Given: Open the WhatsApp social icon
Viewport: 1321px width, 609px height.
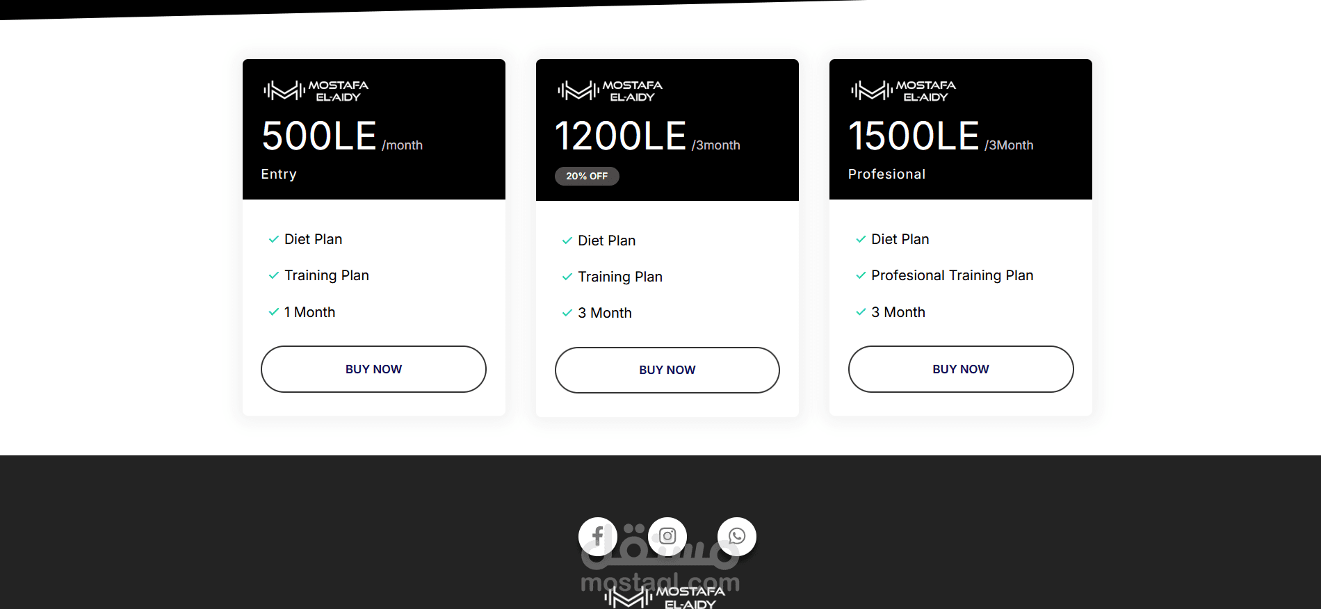Looking at the screenshot, I should click(x=737, y=536).
